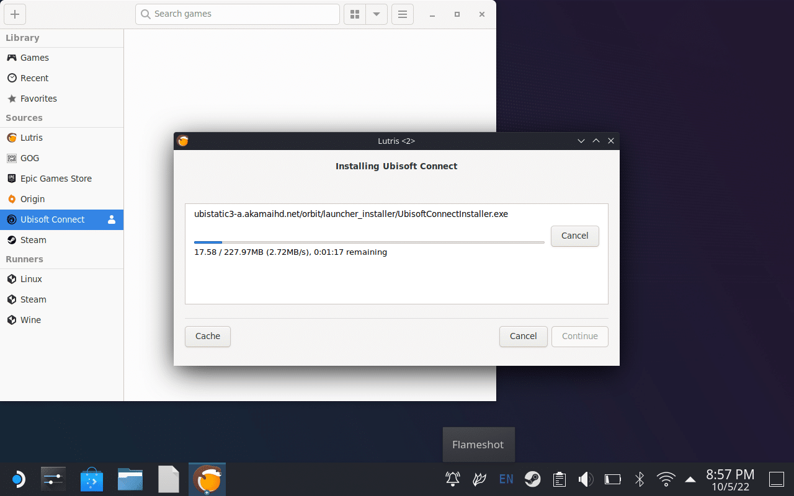The image size is (794, 496).
Task: Open clipboard tray icon
Action: 560,479
